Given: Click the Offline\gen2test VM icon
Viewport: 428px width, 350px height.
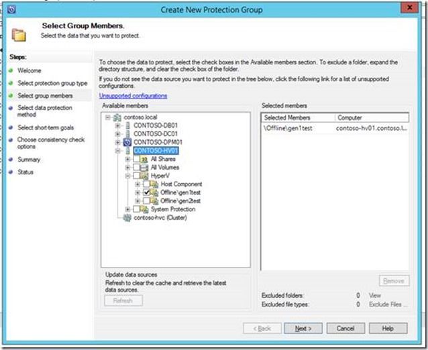Looking at the screenshot, I should tap(154, 201).
